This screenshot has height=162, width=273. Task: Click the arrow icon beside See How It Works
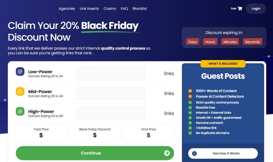(x=194, y=153)
